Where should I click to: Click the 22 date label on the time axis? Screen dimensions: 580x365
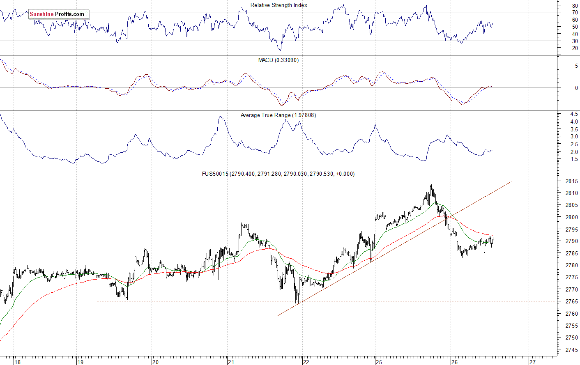(x=306, y=362)
